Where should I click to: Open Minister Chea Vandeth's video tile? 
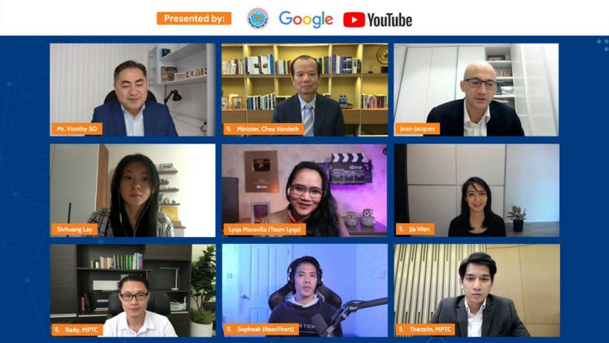[x=304, y=90]
